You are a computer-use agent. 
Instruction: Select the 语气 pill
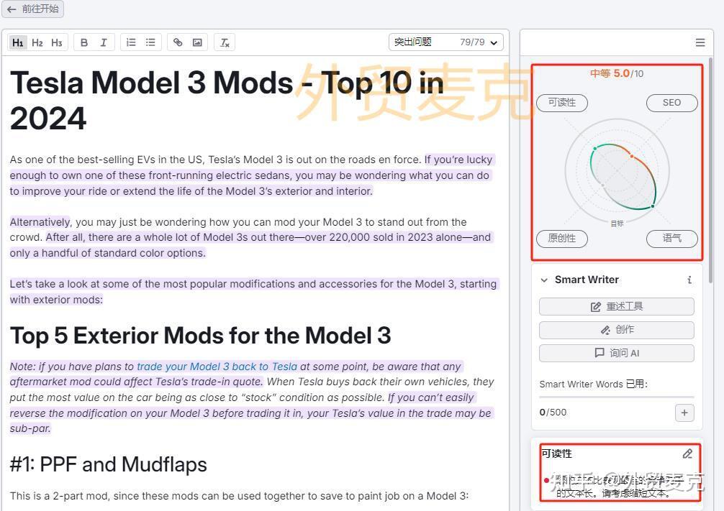pyautogui.click(x=671, y=239)
